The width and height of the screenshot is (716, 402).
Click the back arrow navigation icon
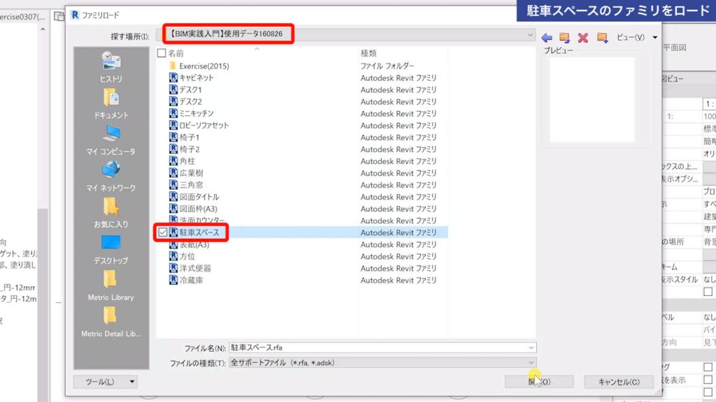click(x=547, y=37)
